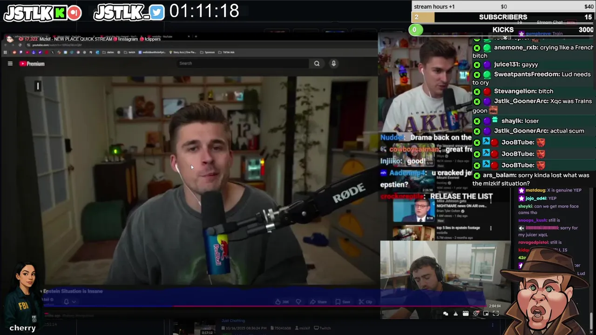The image size is (596, 335).
Task: Click the Save button under video
Action: pos(343,302)
